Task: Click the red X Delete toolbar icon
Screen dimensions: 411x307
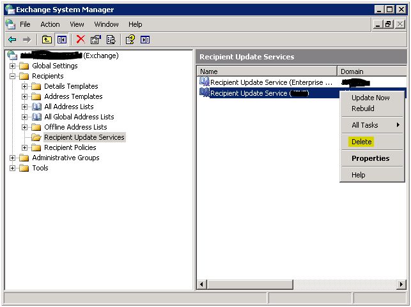Action: click(81, 40)
